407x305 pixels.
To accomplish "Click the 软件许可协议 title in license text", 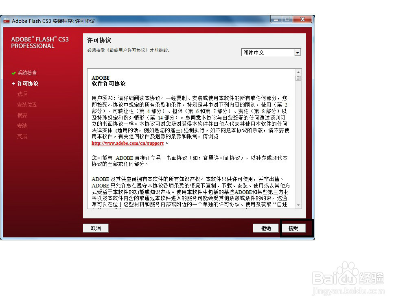I will click(109, 83).
